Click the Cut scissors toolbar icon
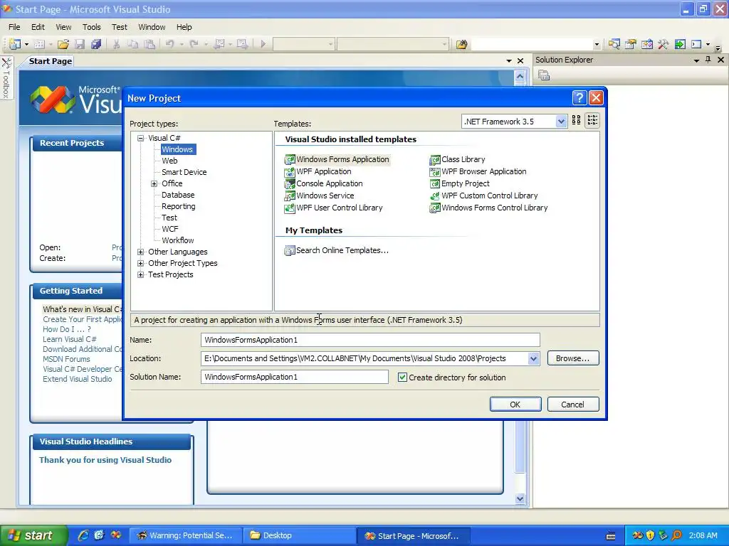The image size is (729, 546). pos(116,44)
